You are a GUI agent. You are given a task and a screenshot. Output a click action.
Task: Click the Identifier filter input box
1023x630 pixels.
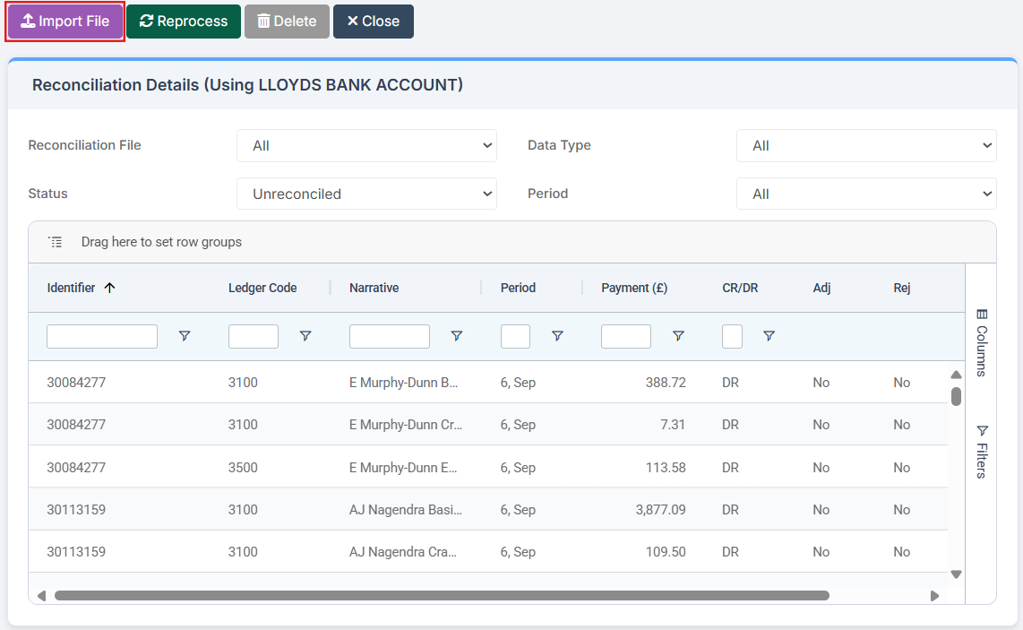pos(101,336)
